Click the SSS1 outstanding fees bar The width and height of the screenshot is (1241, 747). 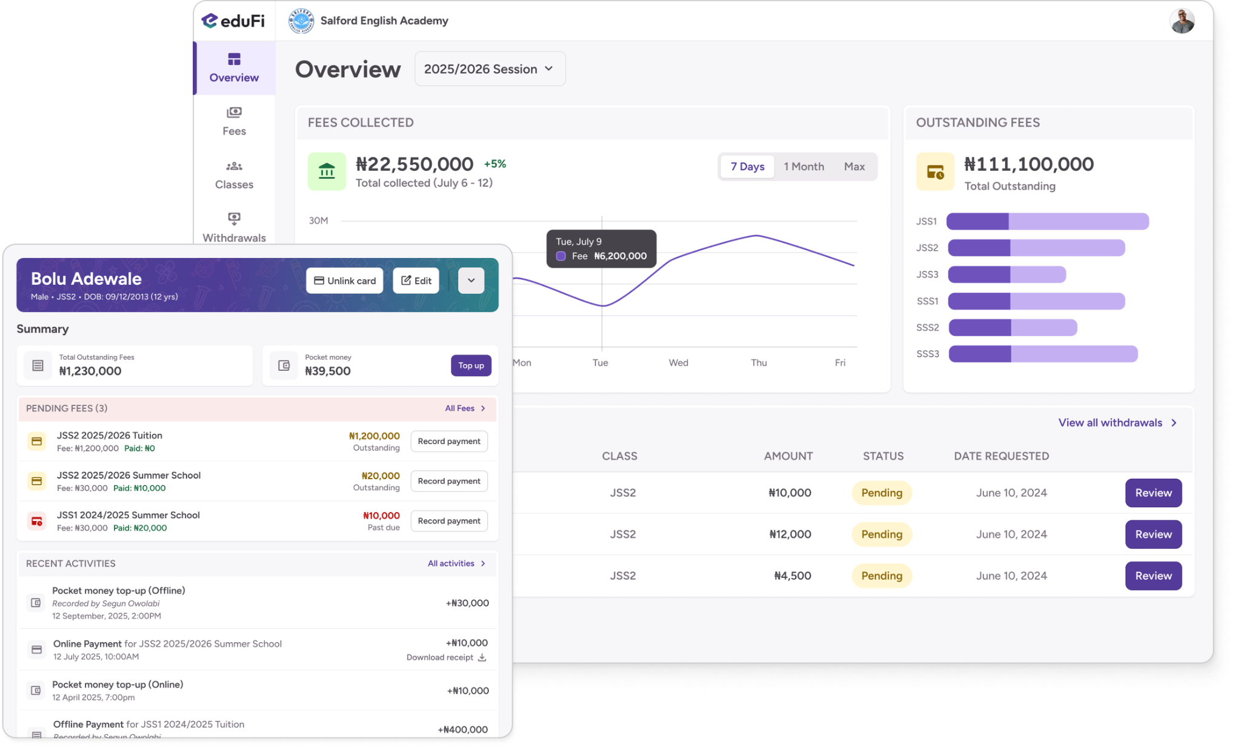[1036, 301]
